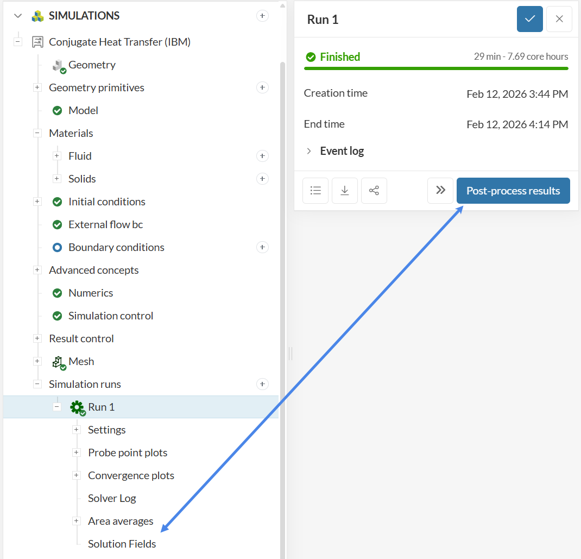Image resolution: width=581 pixels, height=559 pixels.
Task: Select the Numerics settings item
Action: coord(91,293)
